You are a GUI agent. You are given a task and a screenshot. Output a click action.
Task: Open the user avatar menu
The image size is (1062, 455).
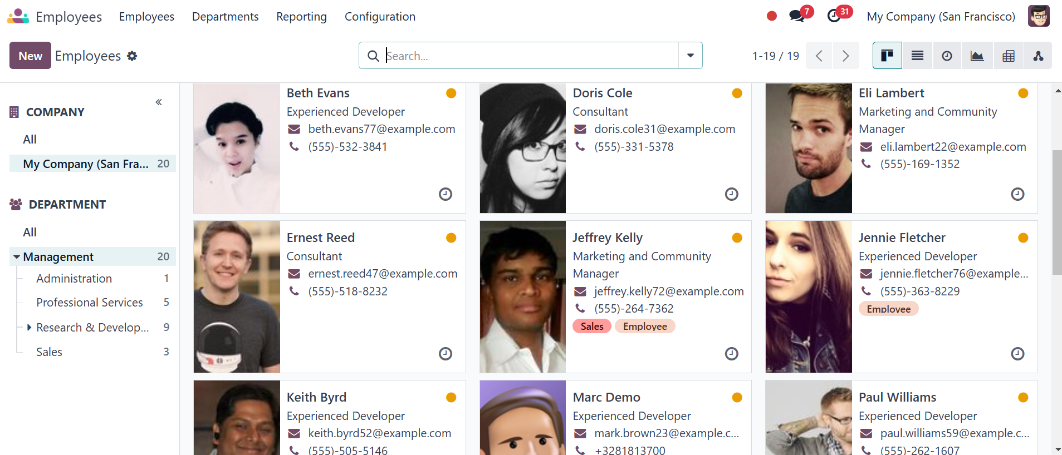pos(1039,16)
